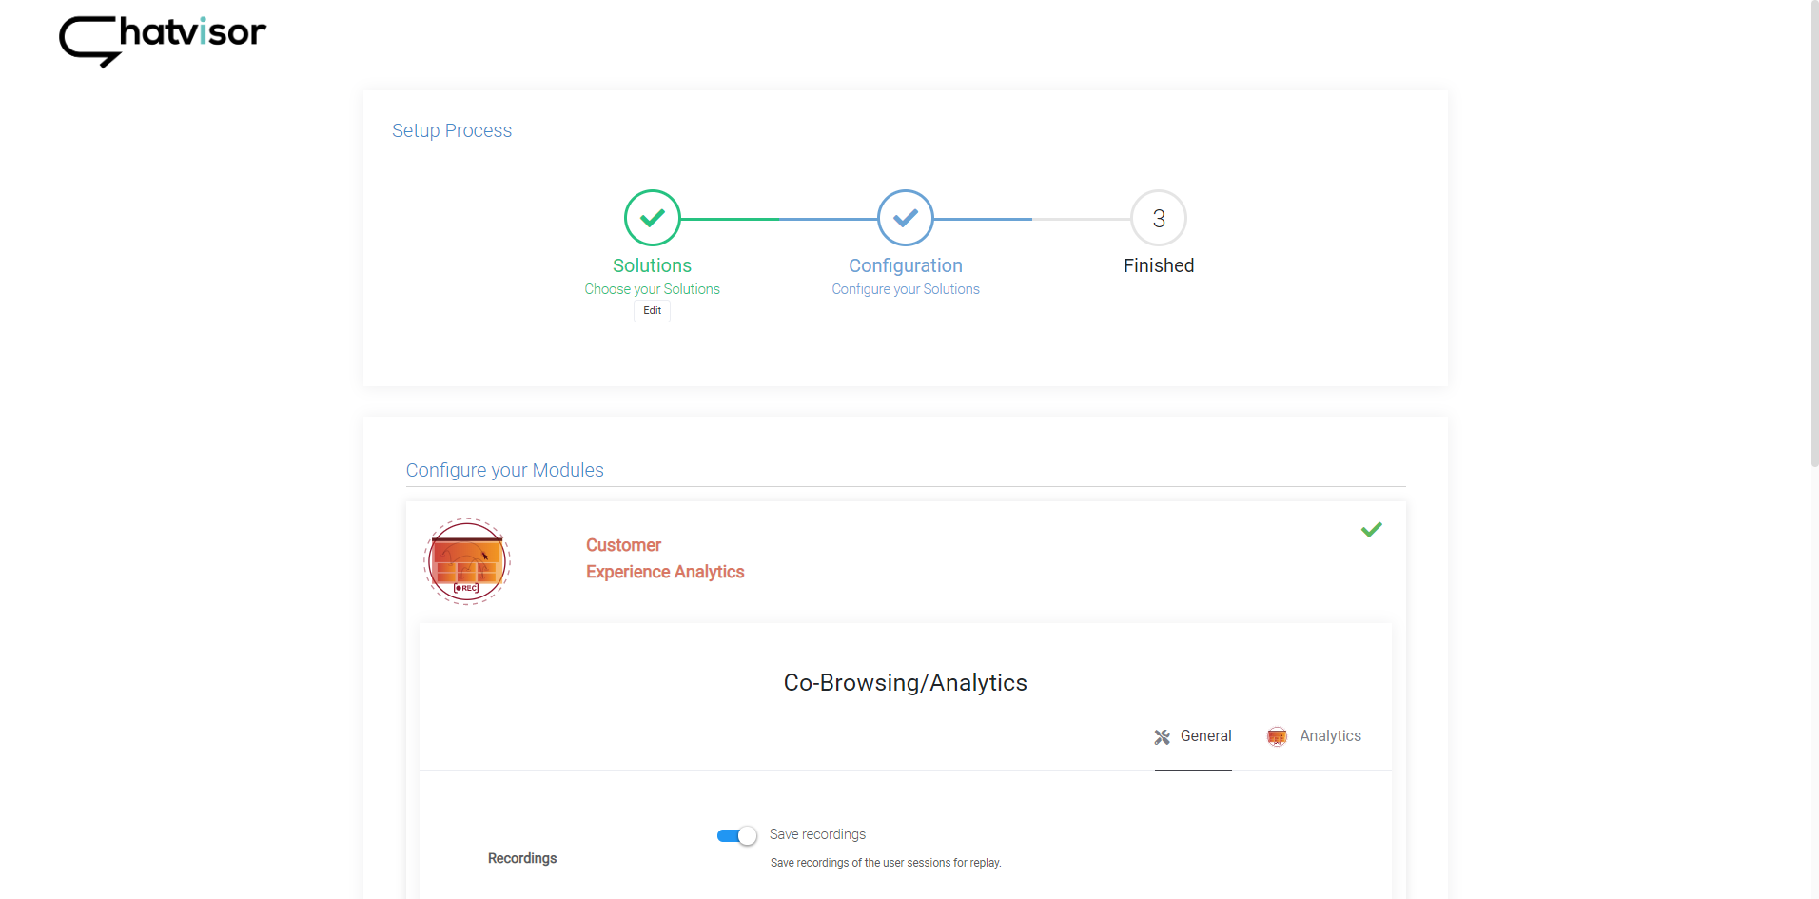1819x899 pixels.
Task: Click the Customer Experience Analytics module icon
Action: pyautogui.click(x=467, y=561)
